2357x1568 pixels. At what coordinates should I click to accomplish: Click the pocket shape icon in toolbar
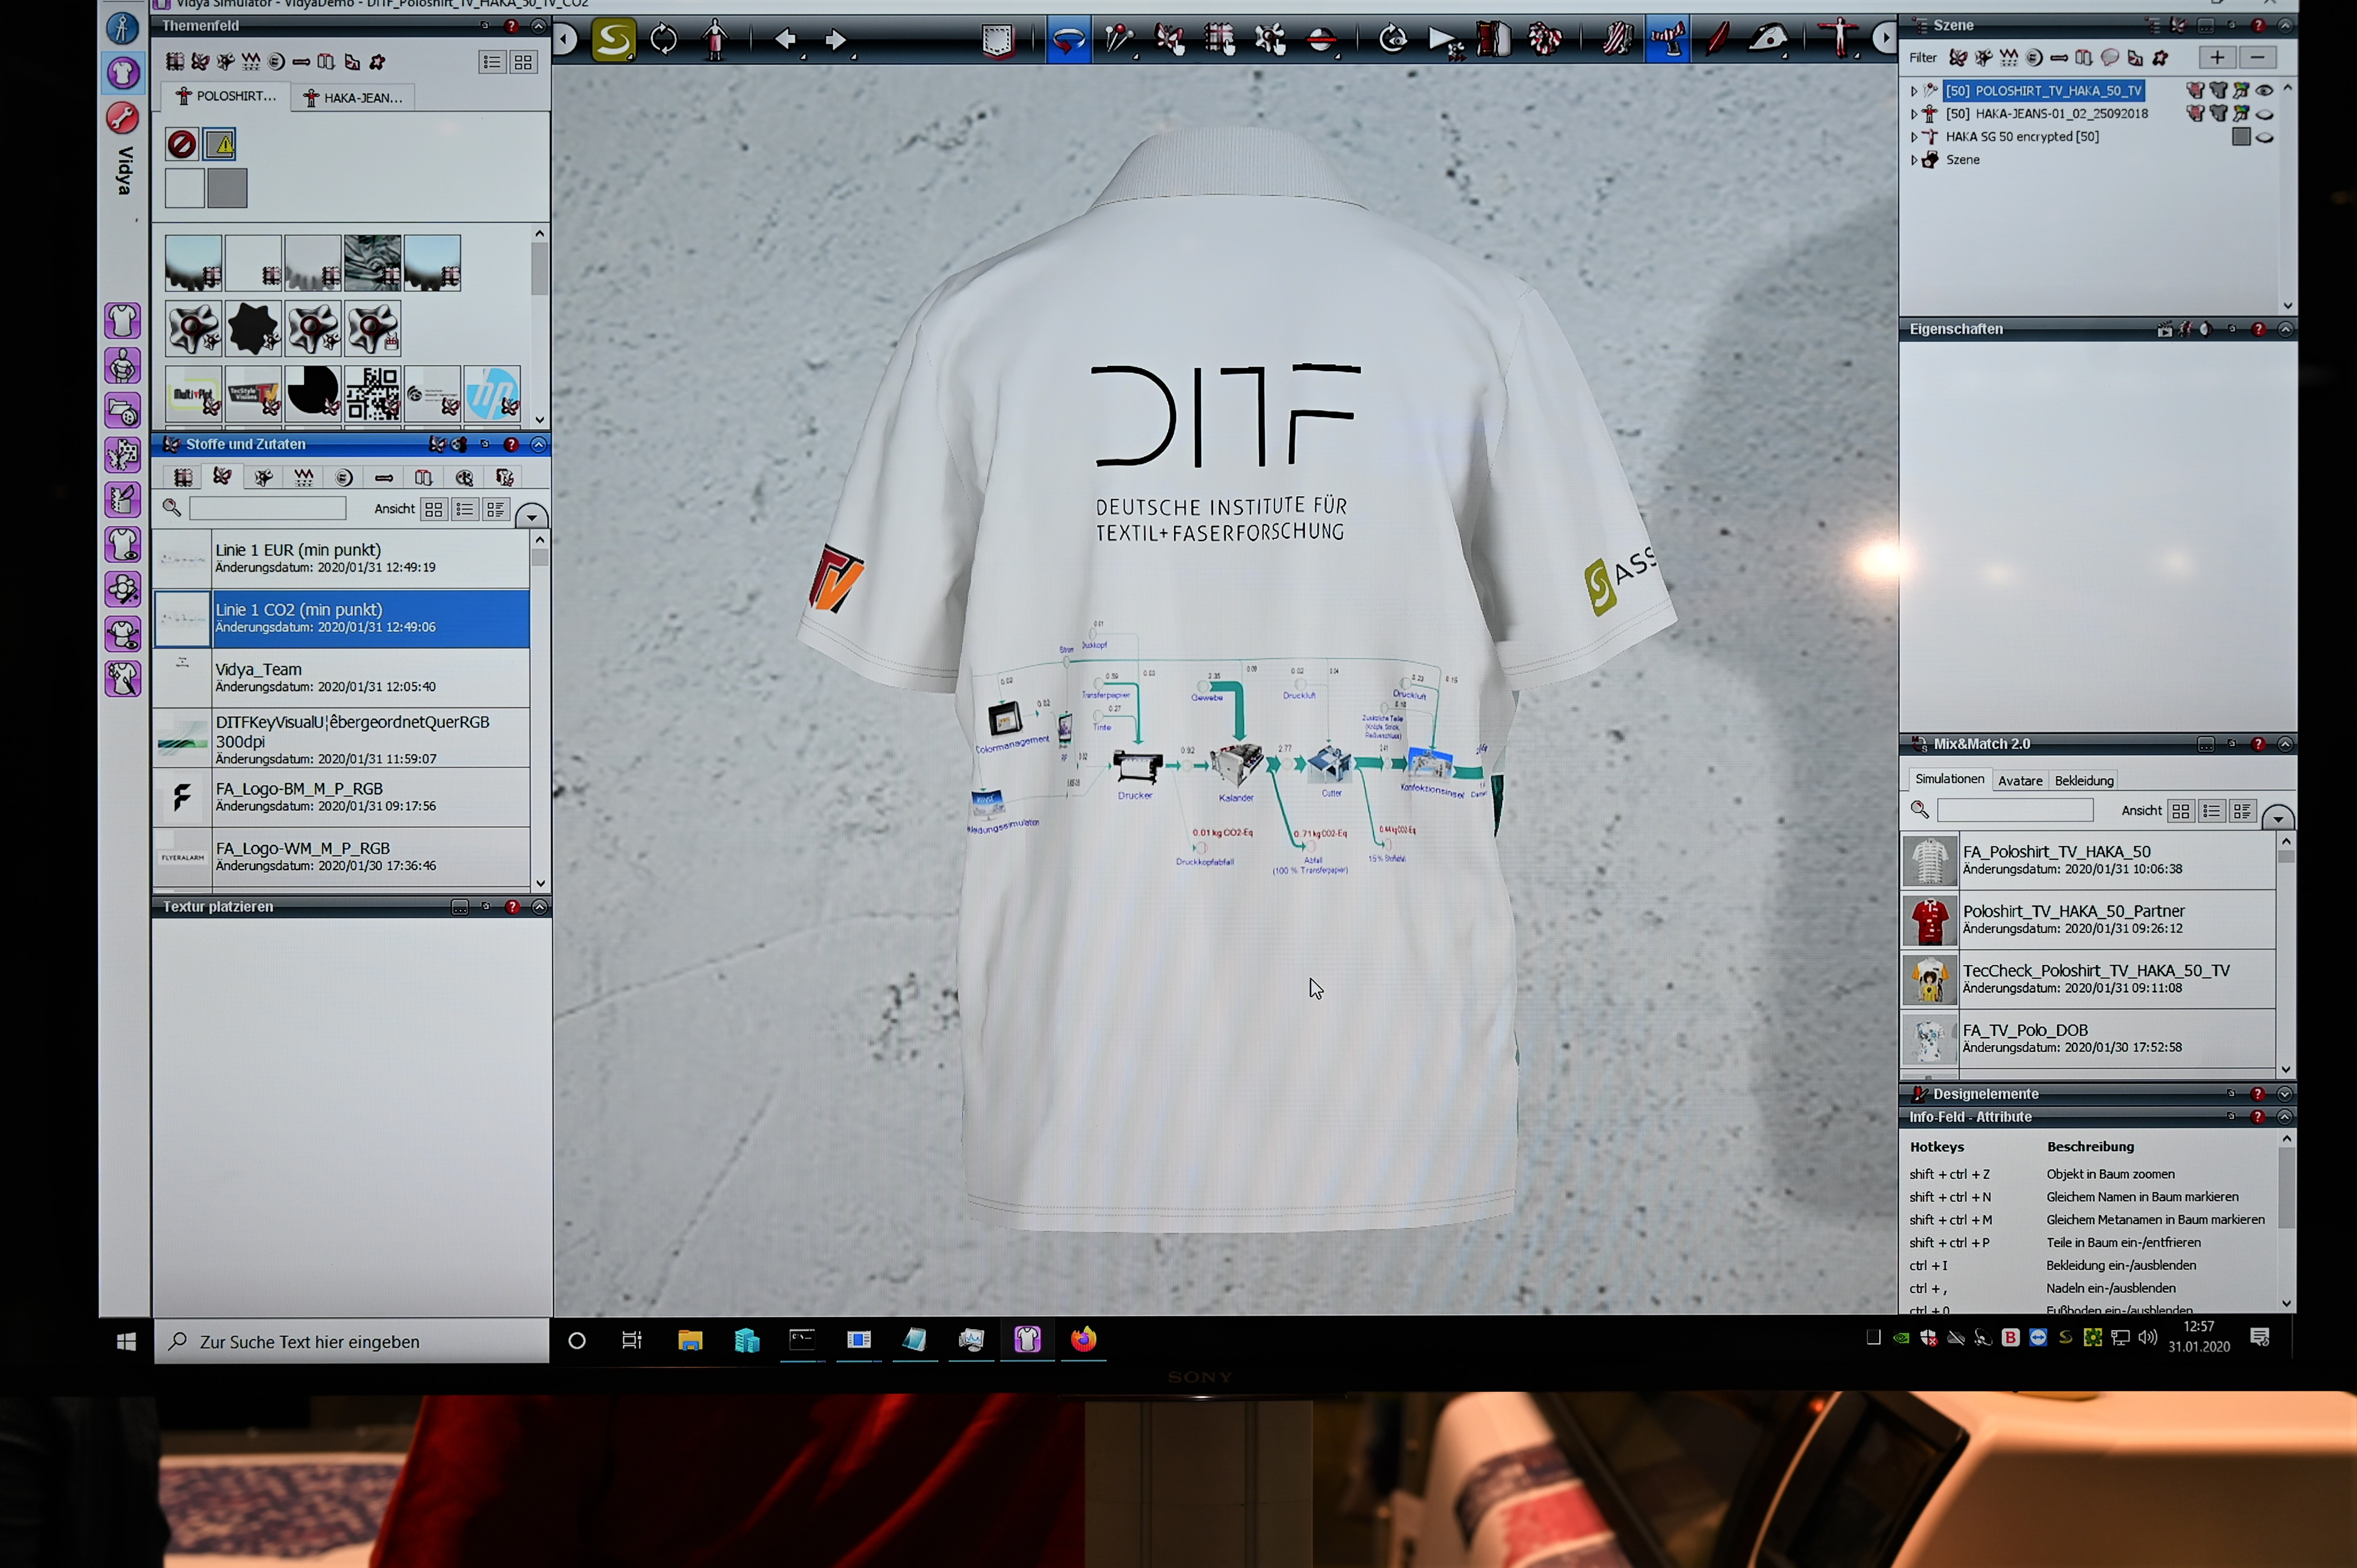click(x=997, y=40)
